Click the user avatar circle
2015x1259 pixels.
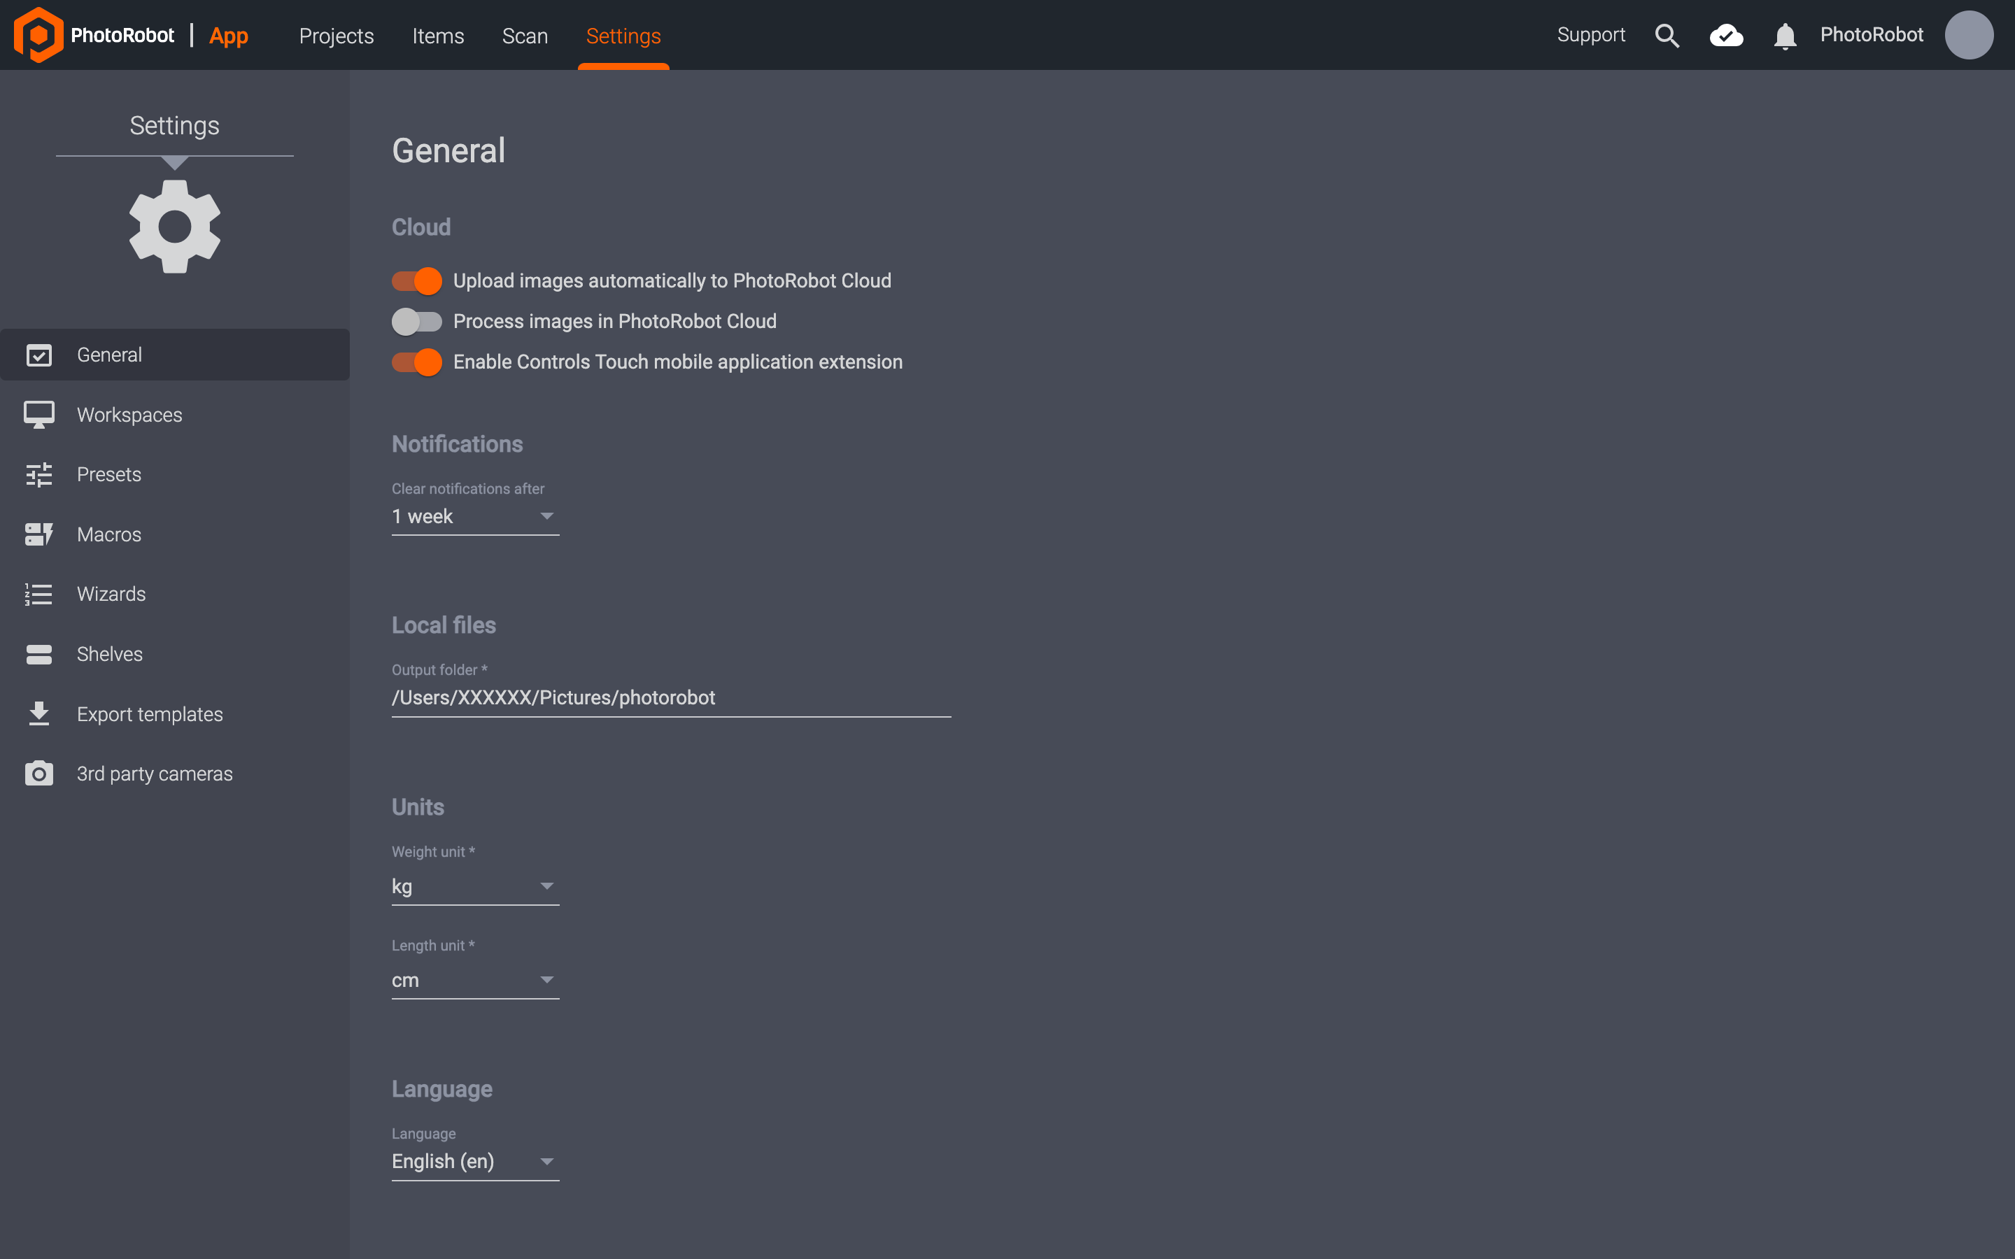pos(1968,35)
